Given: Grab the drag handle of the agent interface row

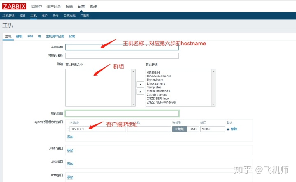Looking at the screenshot, I should tap(68, 129).
